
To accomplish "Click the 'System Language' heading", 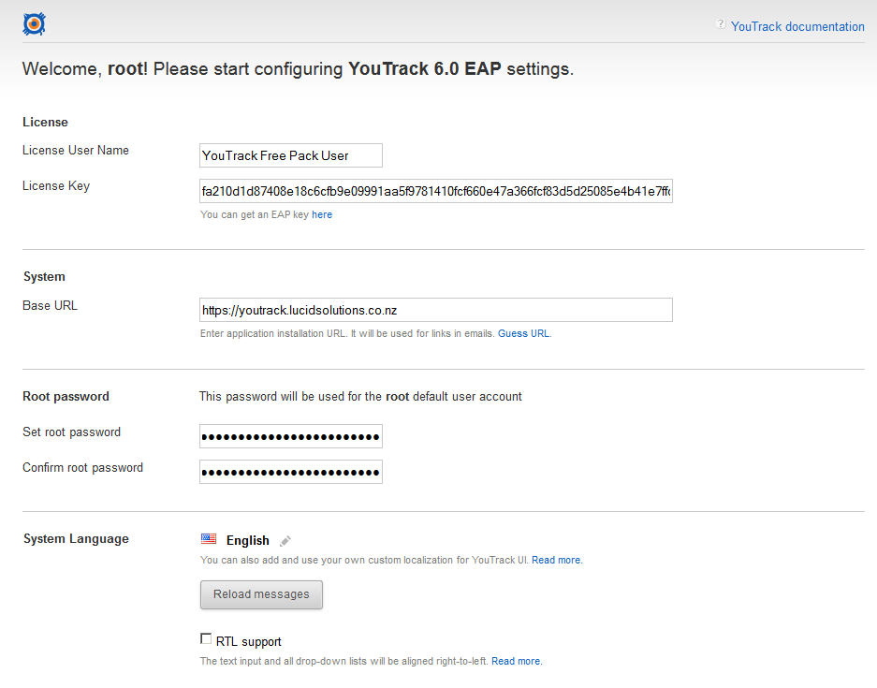I will tap(76, 538).
